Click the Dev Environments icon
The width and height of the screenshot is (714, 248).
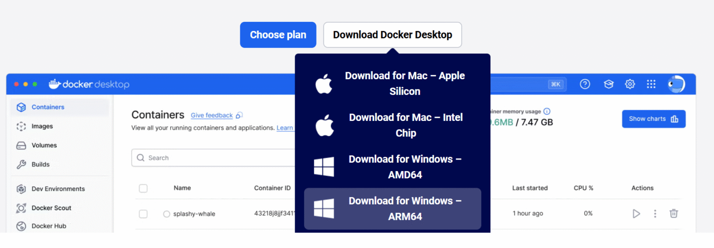pos(21,189)
